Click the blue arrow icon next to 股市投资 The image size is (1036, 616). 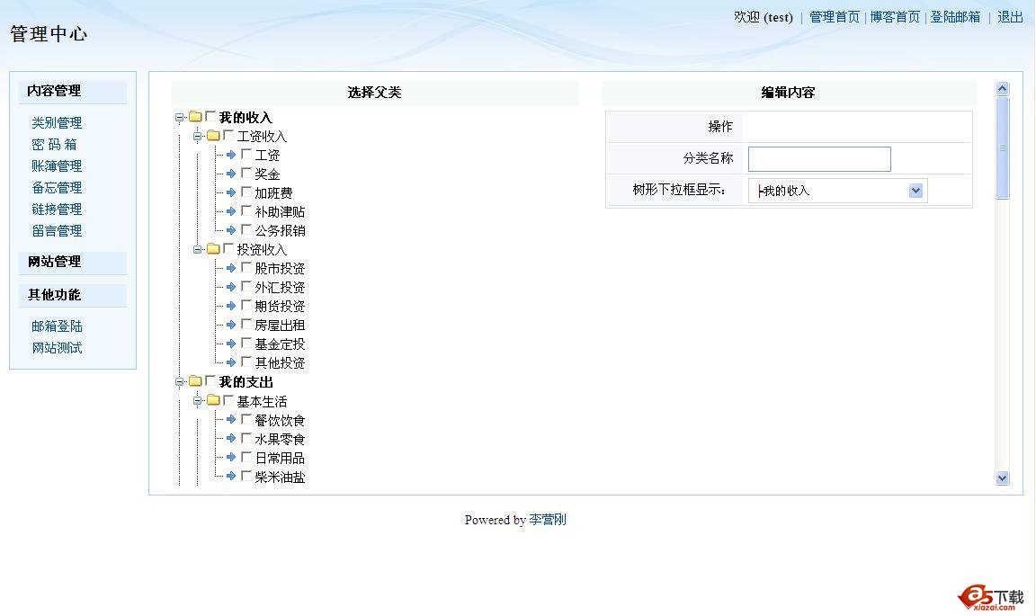(231, 268)
